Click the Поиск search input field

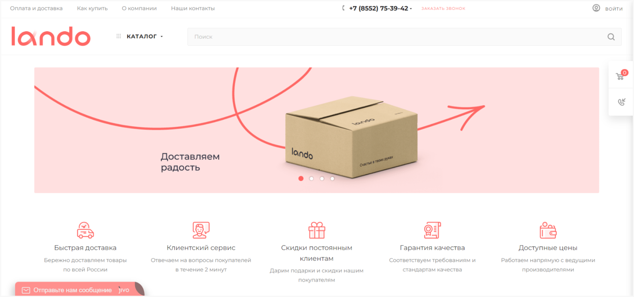(404, 37)
